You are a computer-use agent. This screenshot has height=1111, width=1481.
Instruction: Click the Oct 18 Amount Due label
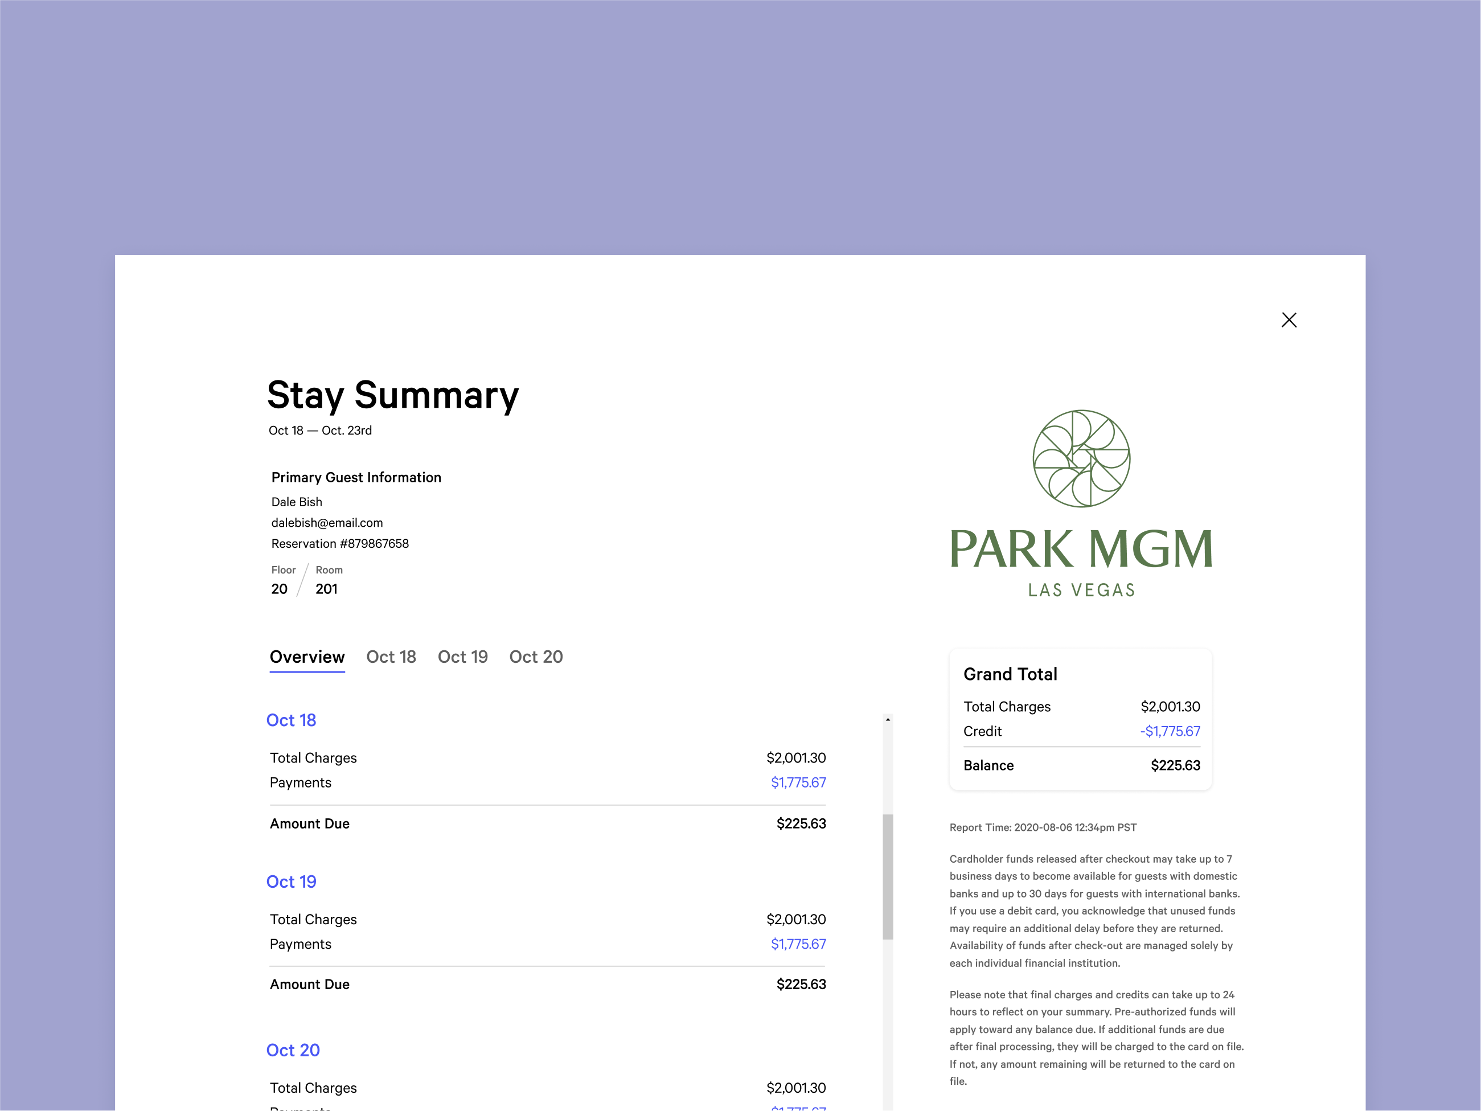click(x=309, y=823)
